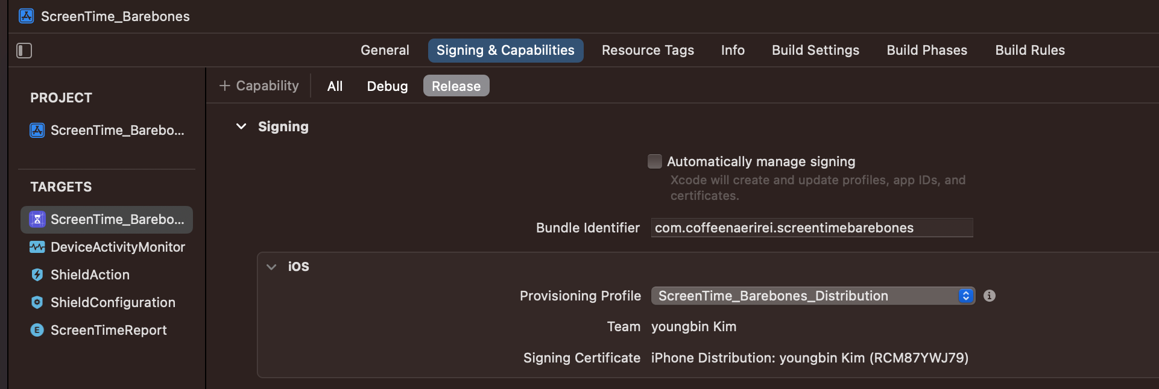Screen dimensions: 1159x389
Task: Select the ScreenTimeReport target icon
Action: (x=37, y=330)
